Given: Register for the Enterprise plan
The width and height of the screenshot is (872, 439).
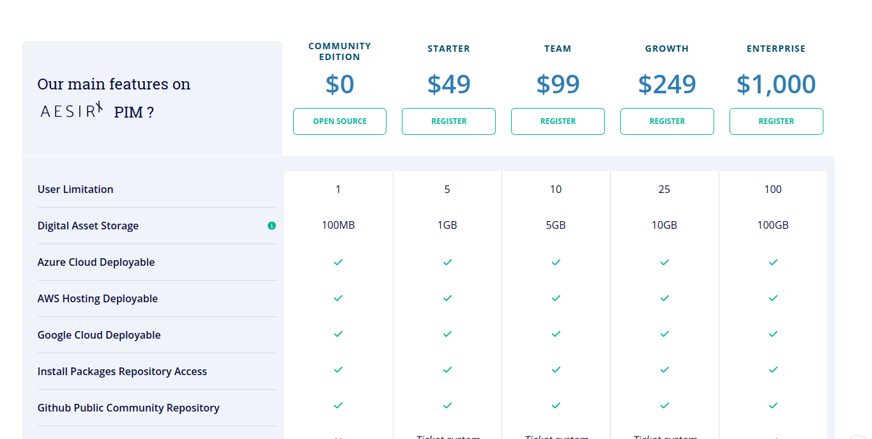Looking at the screenshot, I should coord(776,121).
